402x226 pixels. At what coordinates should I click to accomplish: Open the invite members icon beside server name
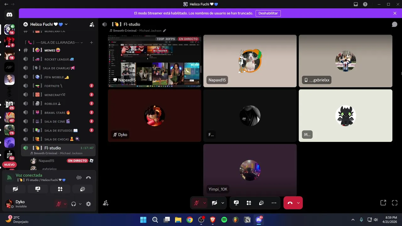point(92,24)
